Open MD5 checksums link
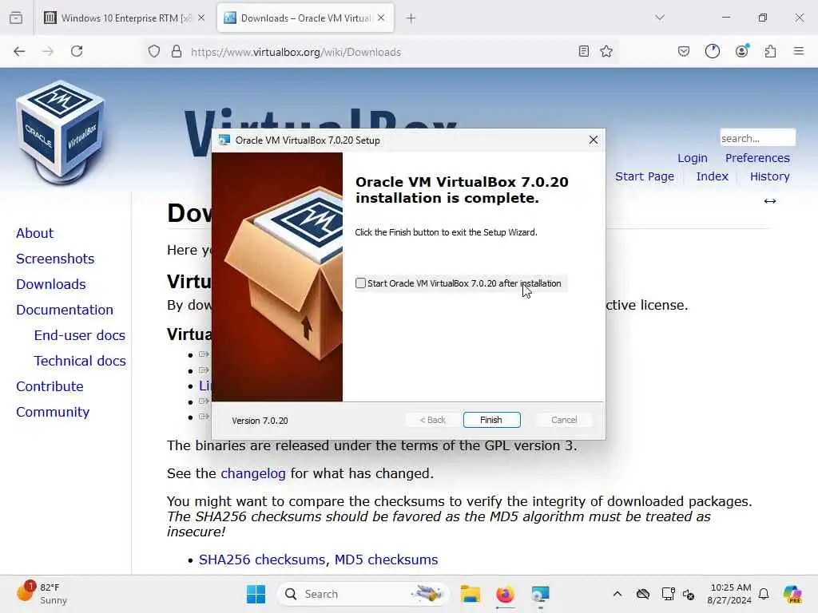This screenshot has width=818, height=613. pyautogui.click(x=386, y=560)
